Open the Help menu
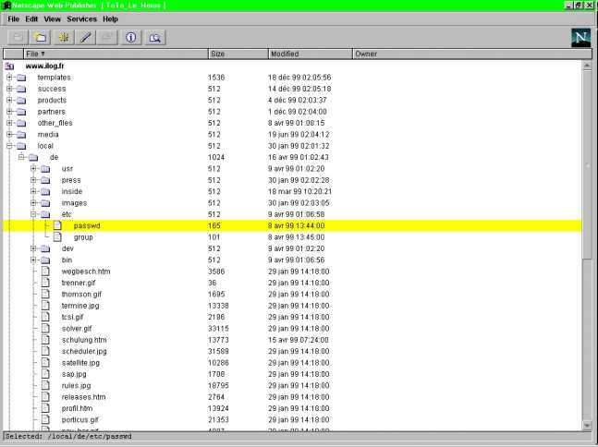 coord(110,19)
